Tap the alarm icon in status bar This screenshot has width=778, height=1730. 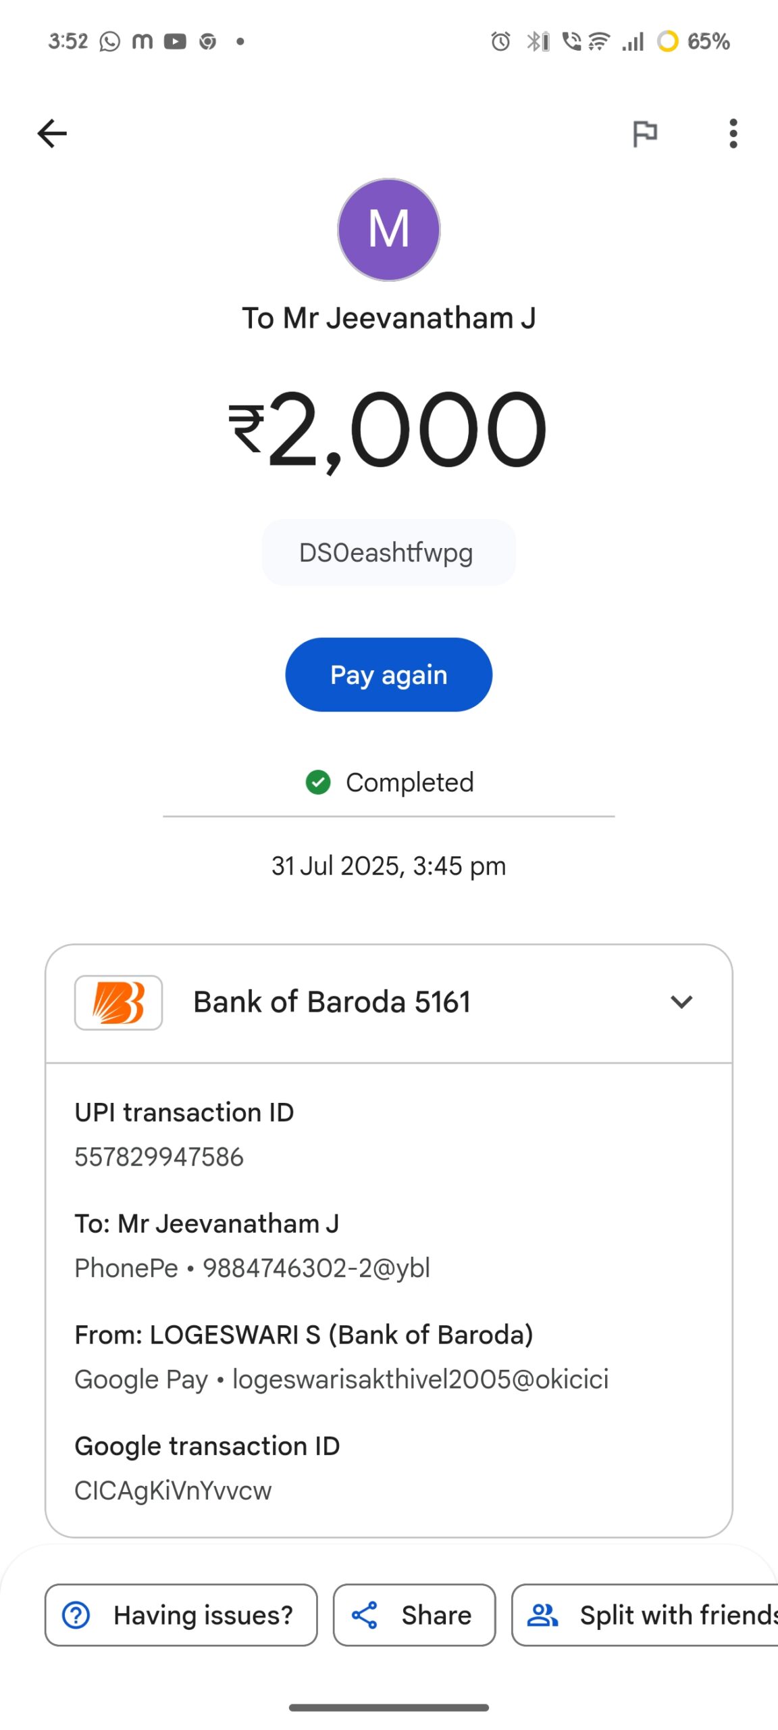(500, 42)
